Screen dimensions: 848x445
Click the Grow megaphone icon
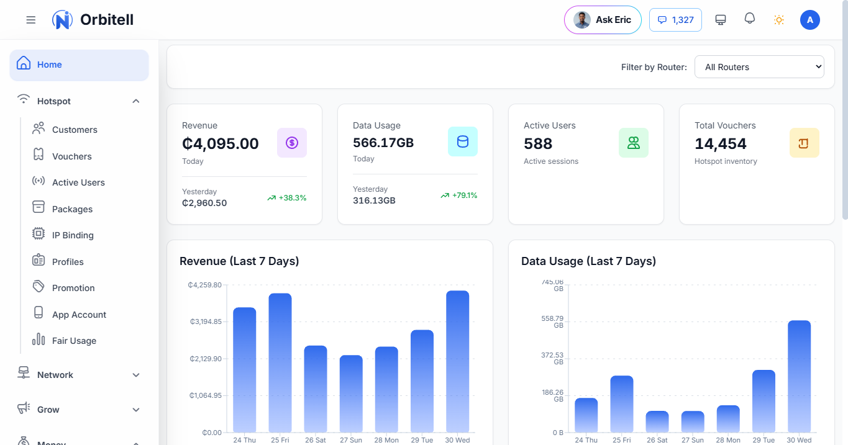click(24, 408)
